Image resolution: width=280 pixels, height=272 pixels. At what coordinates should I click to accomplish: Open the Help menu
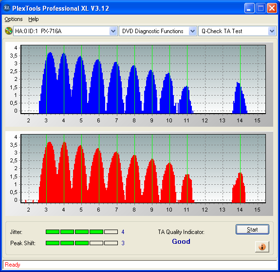(x=34, y=19)
